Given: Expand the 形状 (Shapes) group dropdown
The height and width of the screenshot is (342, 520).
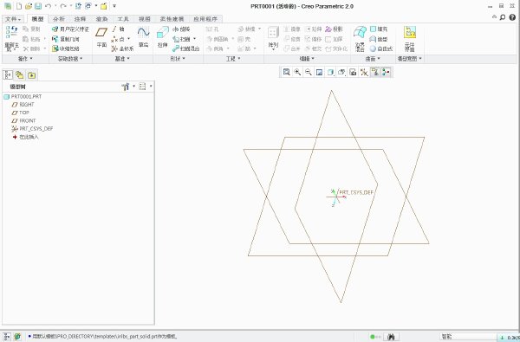Looking at the screenshot, I should [178, 59].
